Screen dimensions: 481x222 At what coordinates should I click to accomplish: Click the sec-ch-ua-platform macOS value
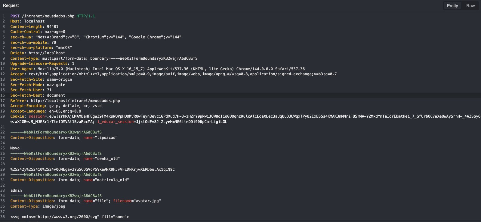pos(64,48)
